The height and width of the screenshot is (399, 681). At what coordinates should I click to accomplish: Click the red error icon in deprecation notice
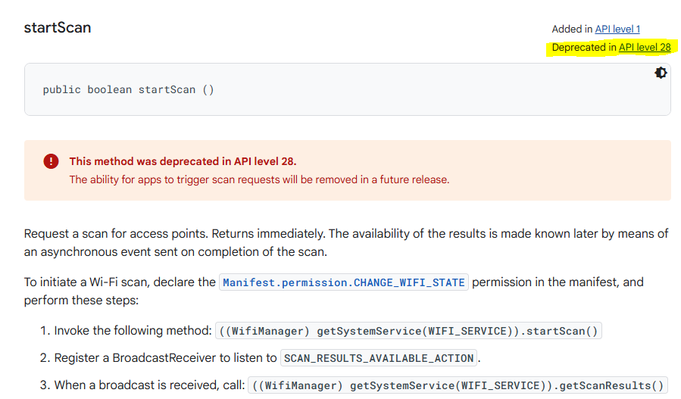[51, 161]
